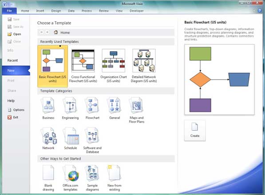This screenshot has height=195, width=265.
Task: Open the File tab
Action: [9, 11]
